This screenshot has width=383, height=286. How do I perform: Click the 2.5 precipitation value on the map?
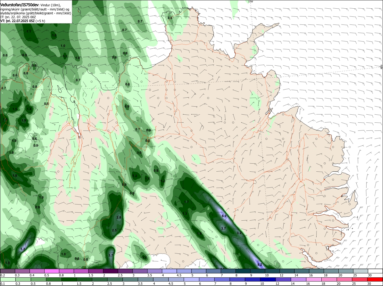[114, 230]
